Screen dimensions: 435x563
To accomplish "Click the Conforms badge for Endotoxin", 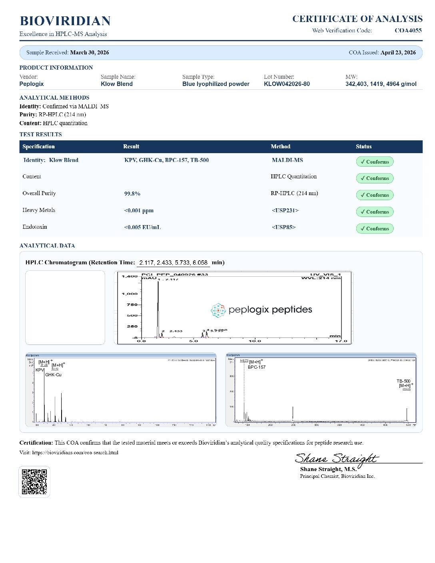I will coord(375,229).
